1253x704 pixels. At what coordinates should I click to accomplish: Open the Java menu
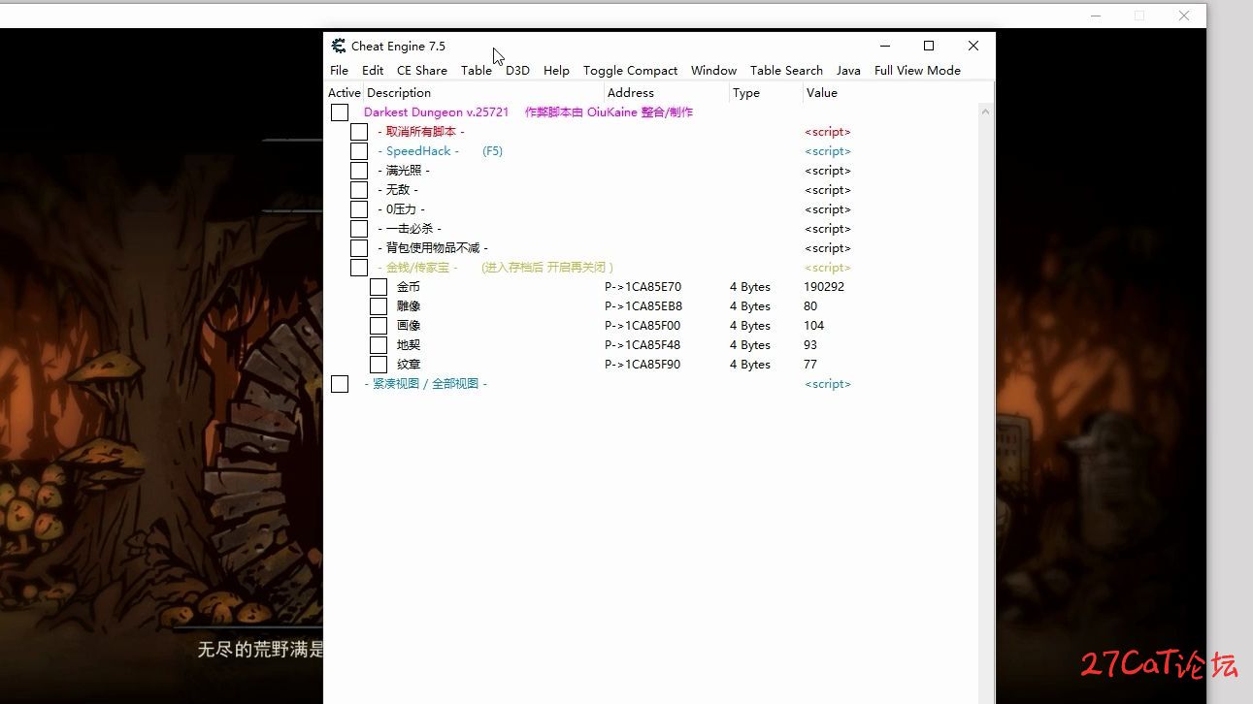[848, 70]
